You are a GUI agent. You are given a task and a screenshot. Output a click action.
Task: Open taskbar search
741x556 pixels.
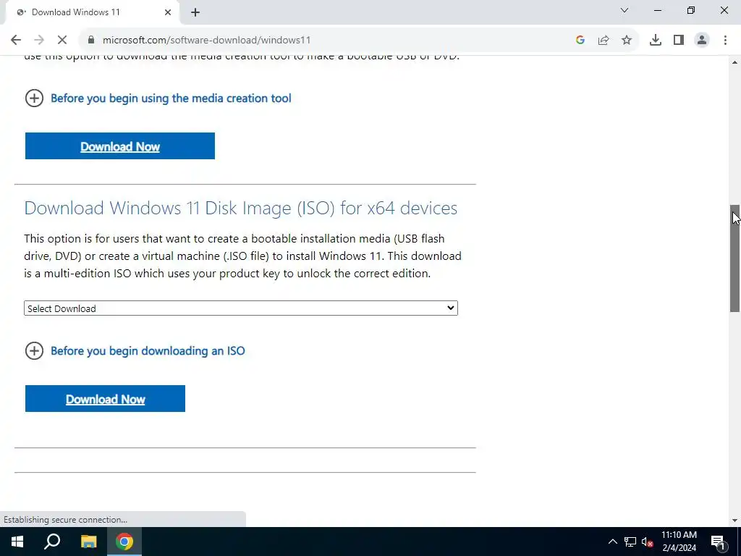click(52, 542)
